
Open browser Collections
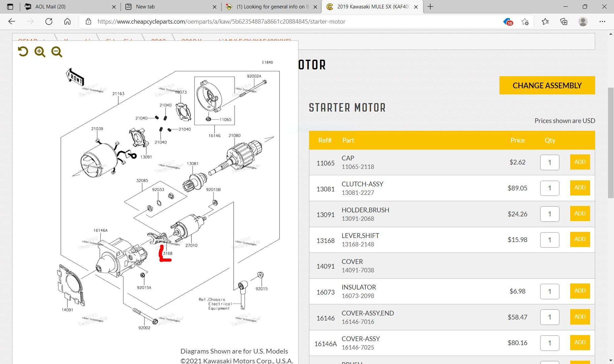tap(564, 22)
